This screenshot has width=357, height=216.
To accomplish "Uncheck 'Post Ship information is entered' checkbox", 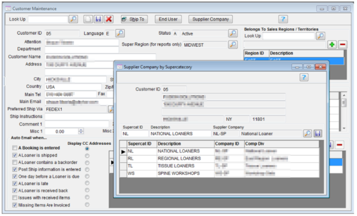I will 15,169.
